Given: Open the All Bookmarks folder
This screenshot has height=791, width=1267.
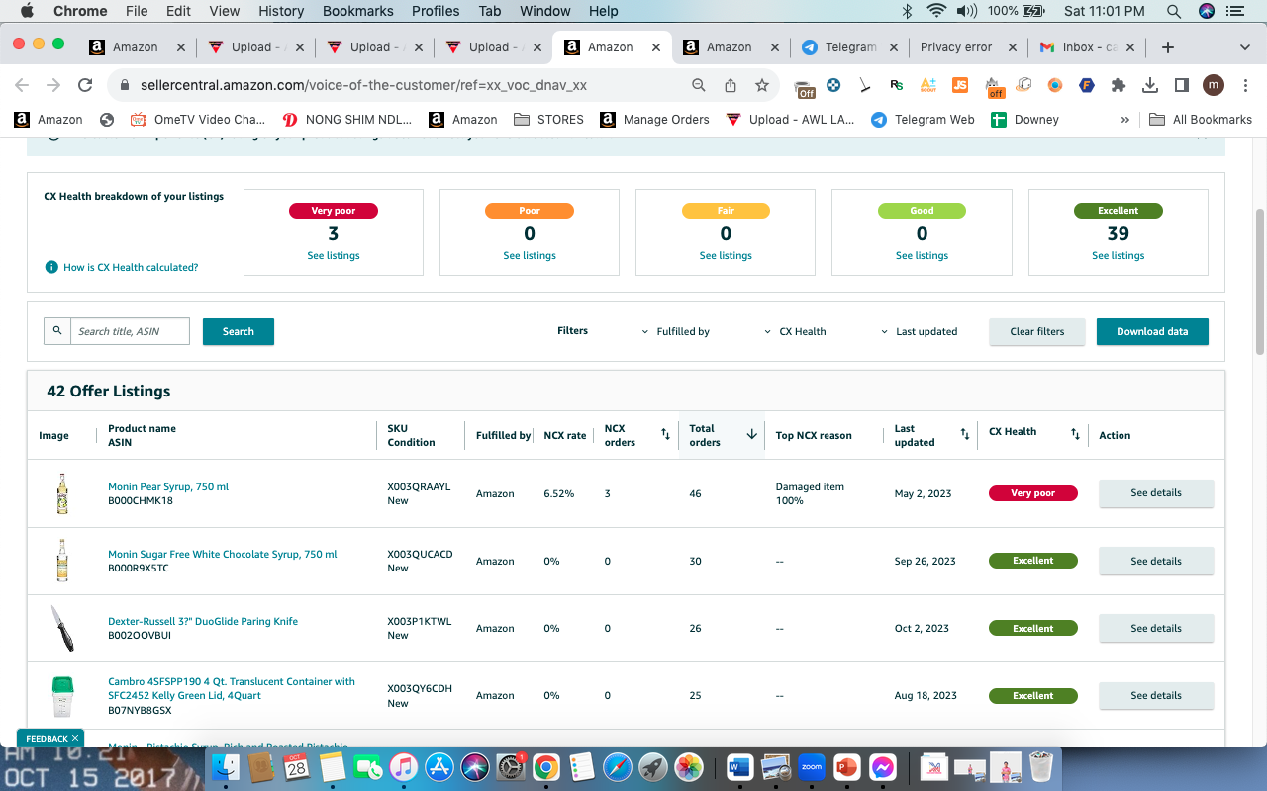Looking at the screenshot, I should (1201, 120).
